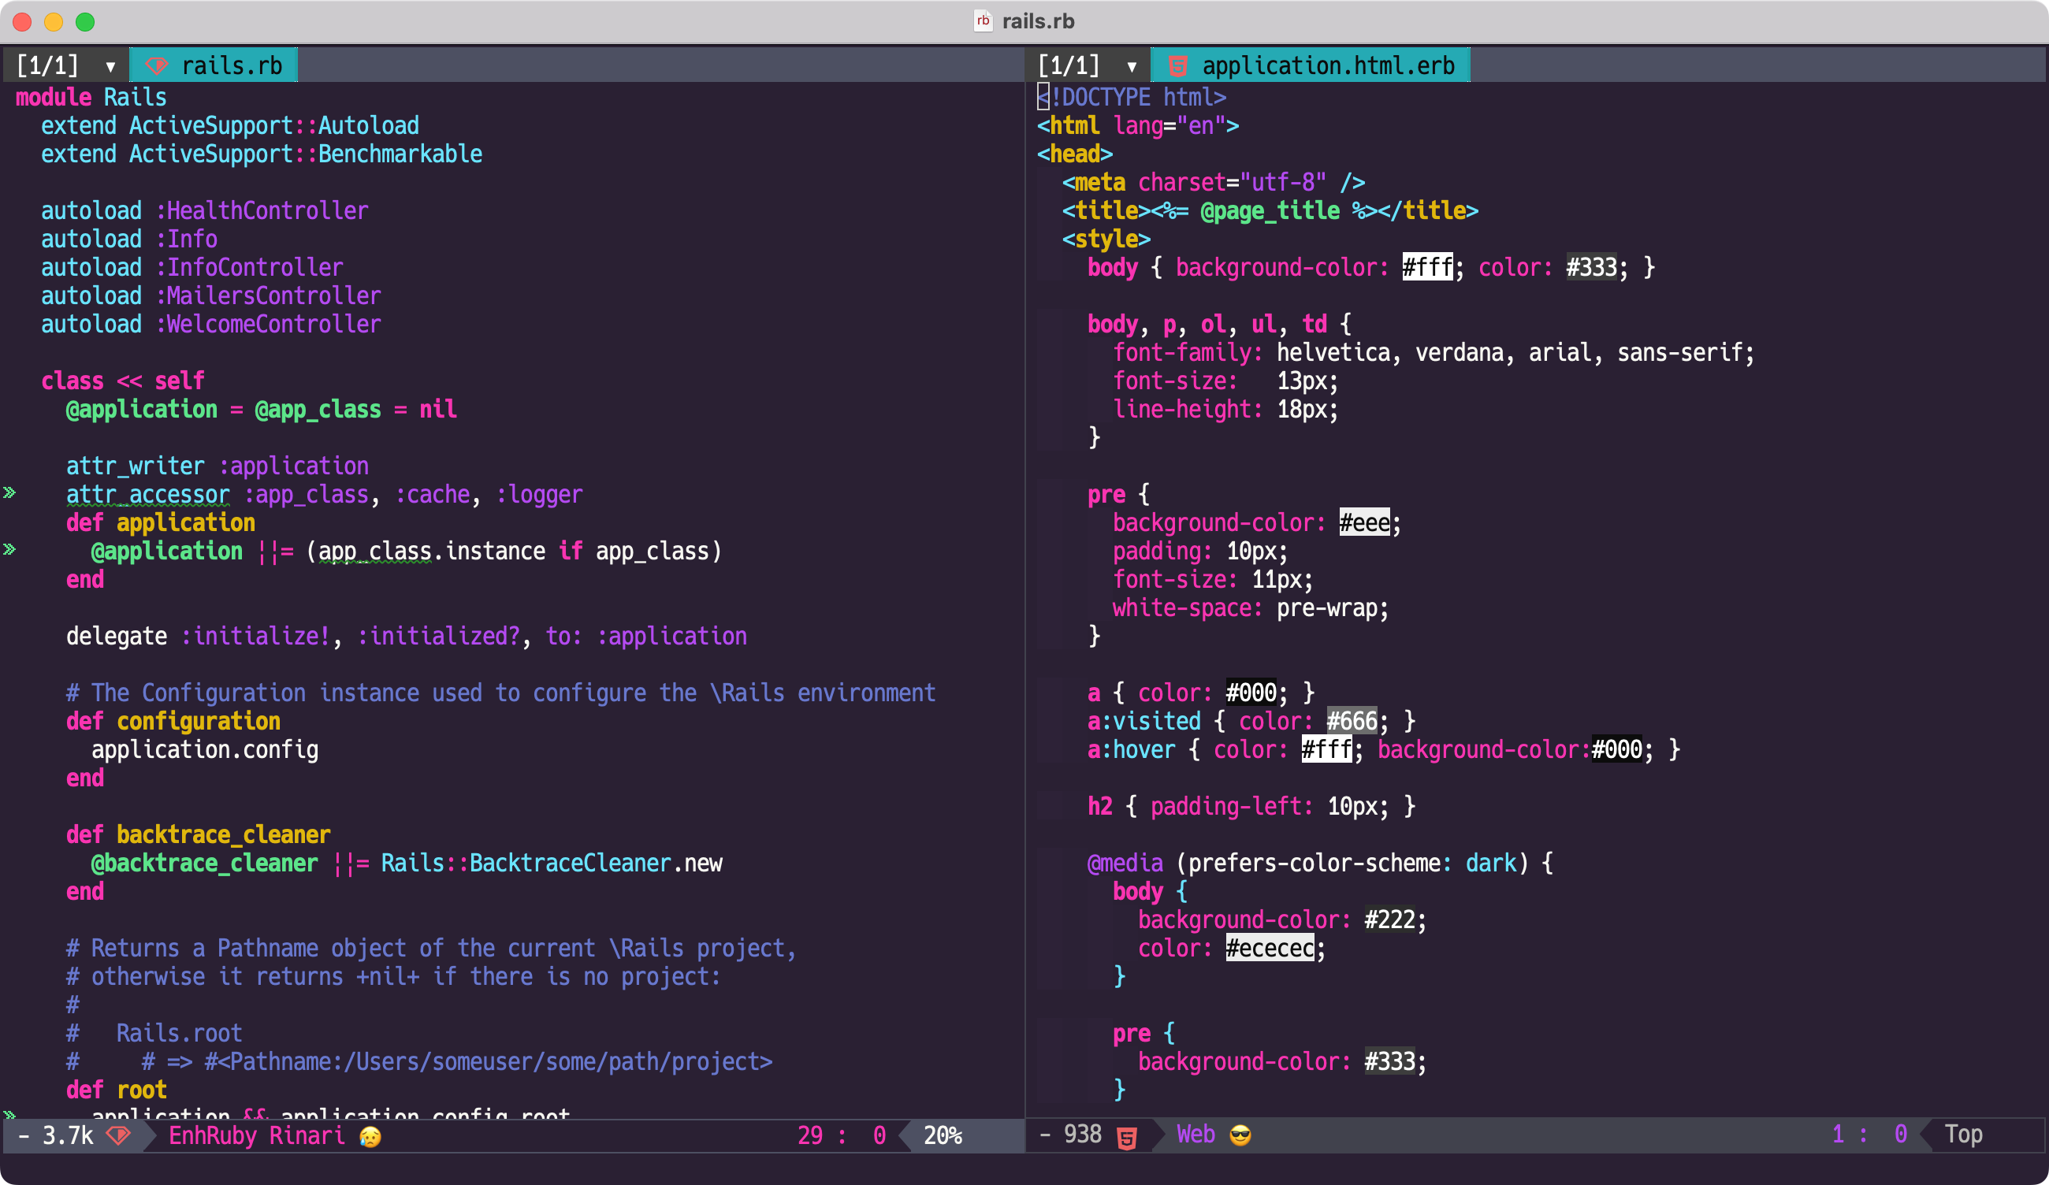Open the right pane tab group dropdown arrow
The width and height of the screenshot is (2049, 1185).
(1131, 67)
